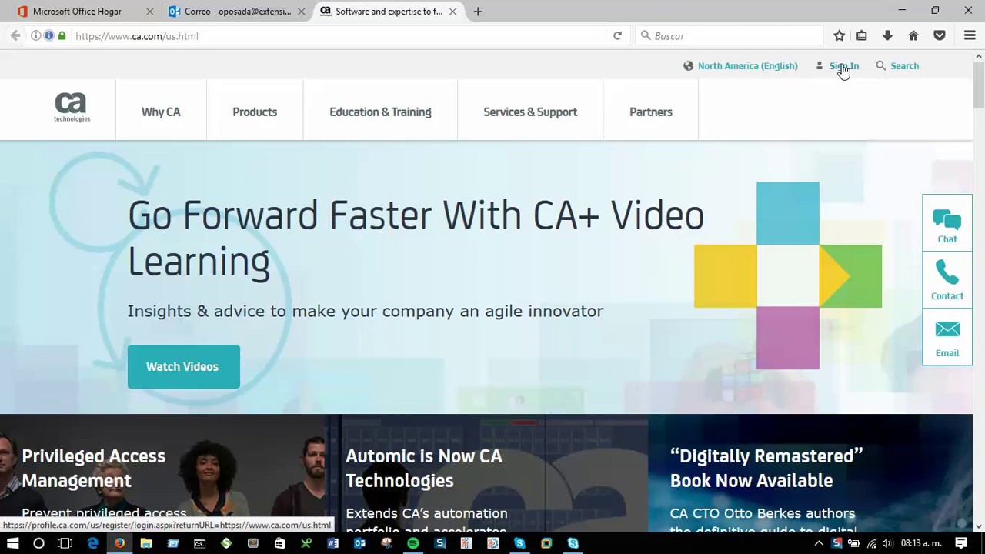Open Microsoft Store from taskbar
The image size is (985, 554).
[279, 543]
